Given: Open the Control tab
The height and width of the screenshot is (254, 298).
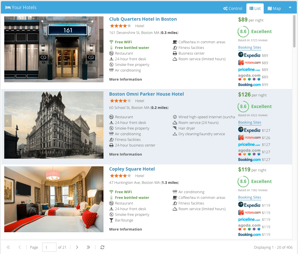Looking at the screenshot, I should click(x=233, y=8).
